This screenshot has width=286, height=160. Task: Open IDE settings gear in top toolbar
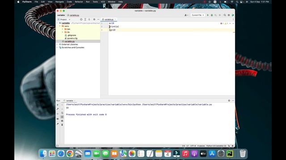pyautogui.click(x=229, y=15)
